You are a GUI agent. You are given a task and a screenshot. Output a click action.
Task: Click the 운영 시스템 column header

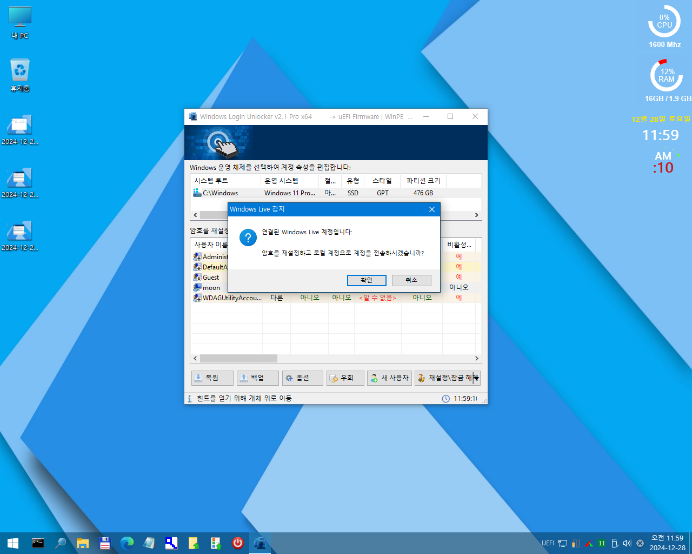[290, 181]
